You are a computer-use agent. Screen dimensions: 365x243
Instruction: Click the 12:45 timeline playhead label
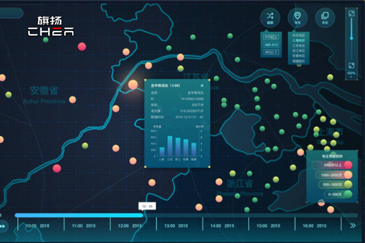click(146, 206)
